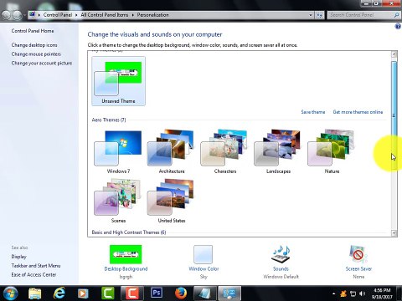
Task: Click the theme list scroll down arrow
Action: [x=394, y=233]
